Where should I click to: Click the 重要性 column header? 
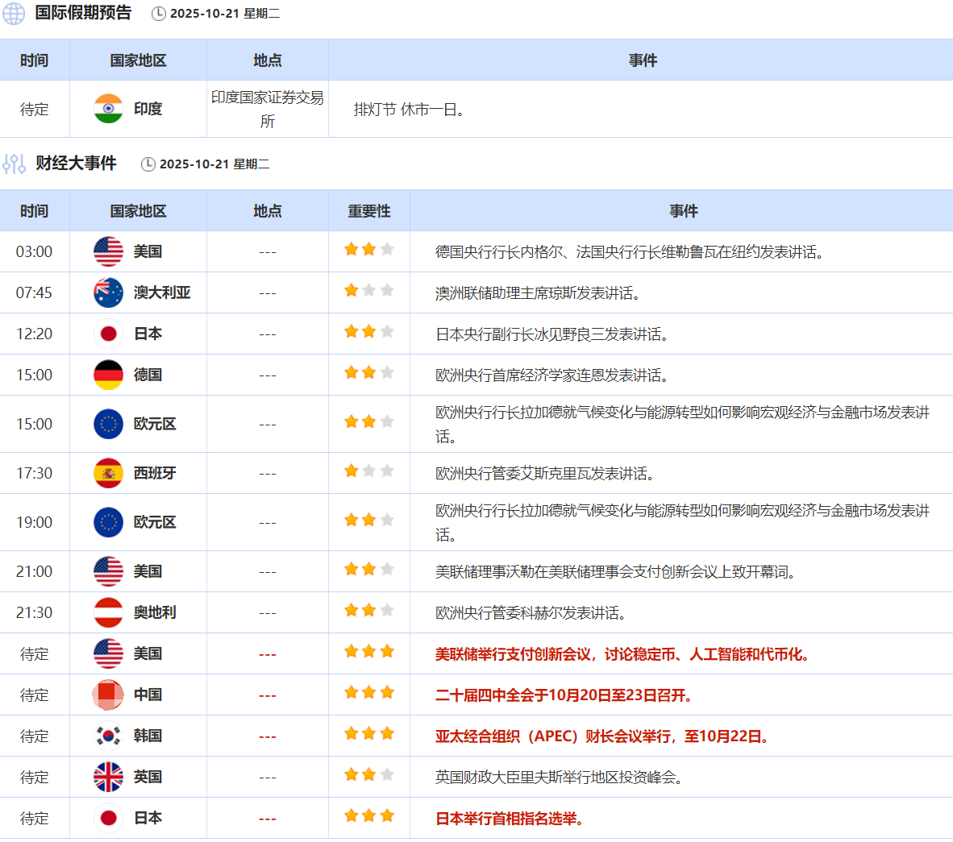tap(368, 211)
